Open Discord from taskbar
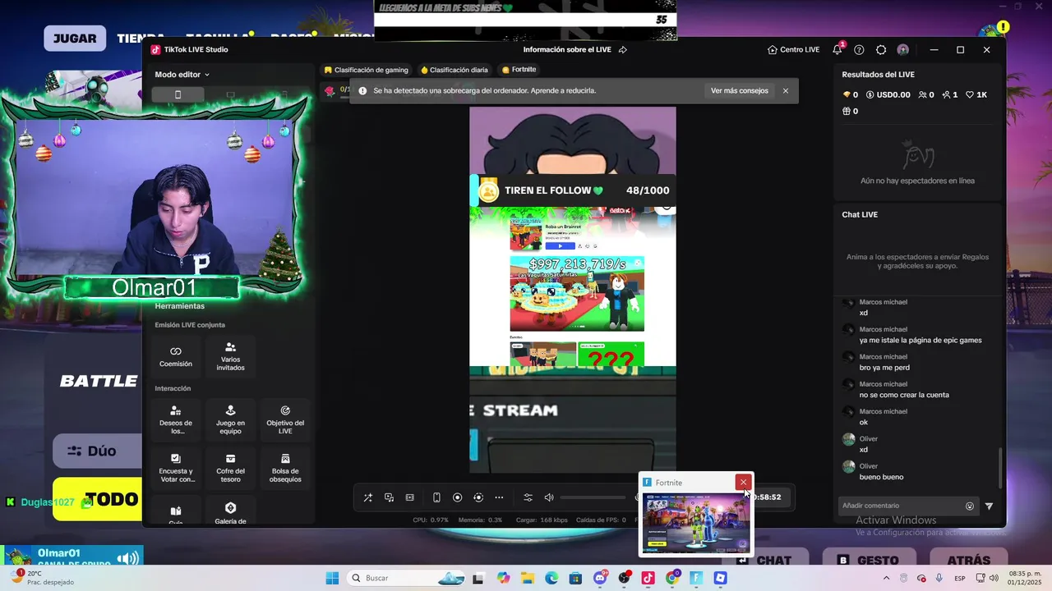This screenshot has width=1052, height=591. coord(600,578)
